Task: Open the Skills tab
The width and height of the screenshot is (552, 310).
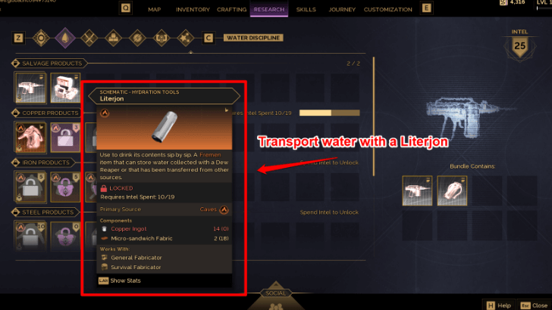Action: click(306, 10)
